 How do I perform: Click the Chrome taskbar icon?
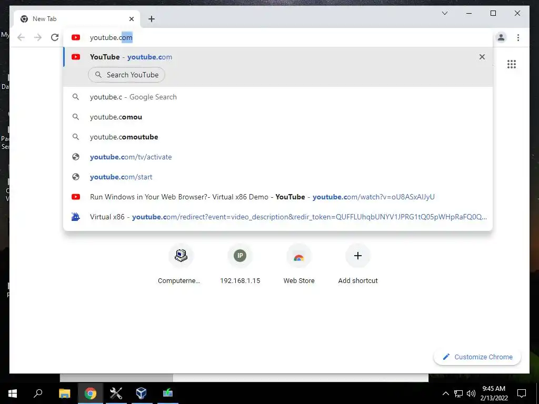[x=91, y=393]
